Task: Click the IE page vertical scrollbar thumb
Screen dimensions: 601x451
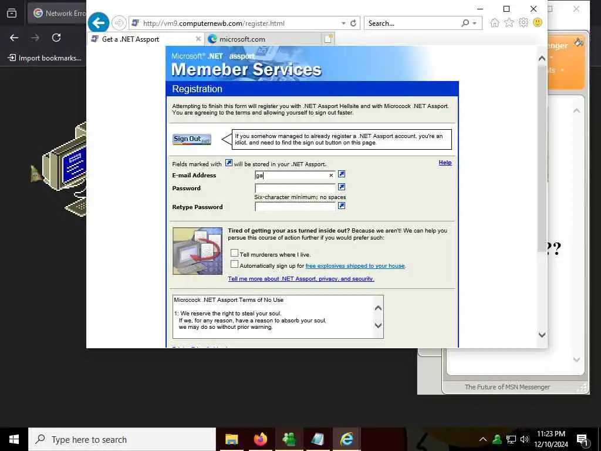Action: point(542,158)
